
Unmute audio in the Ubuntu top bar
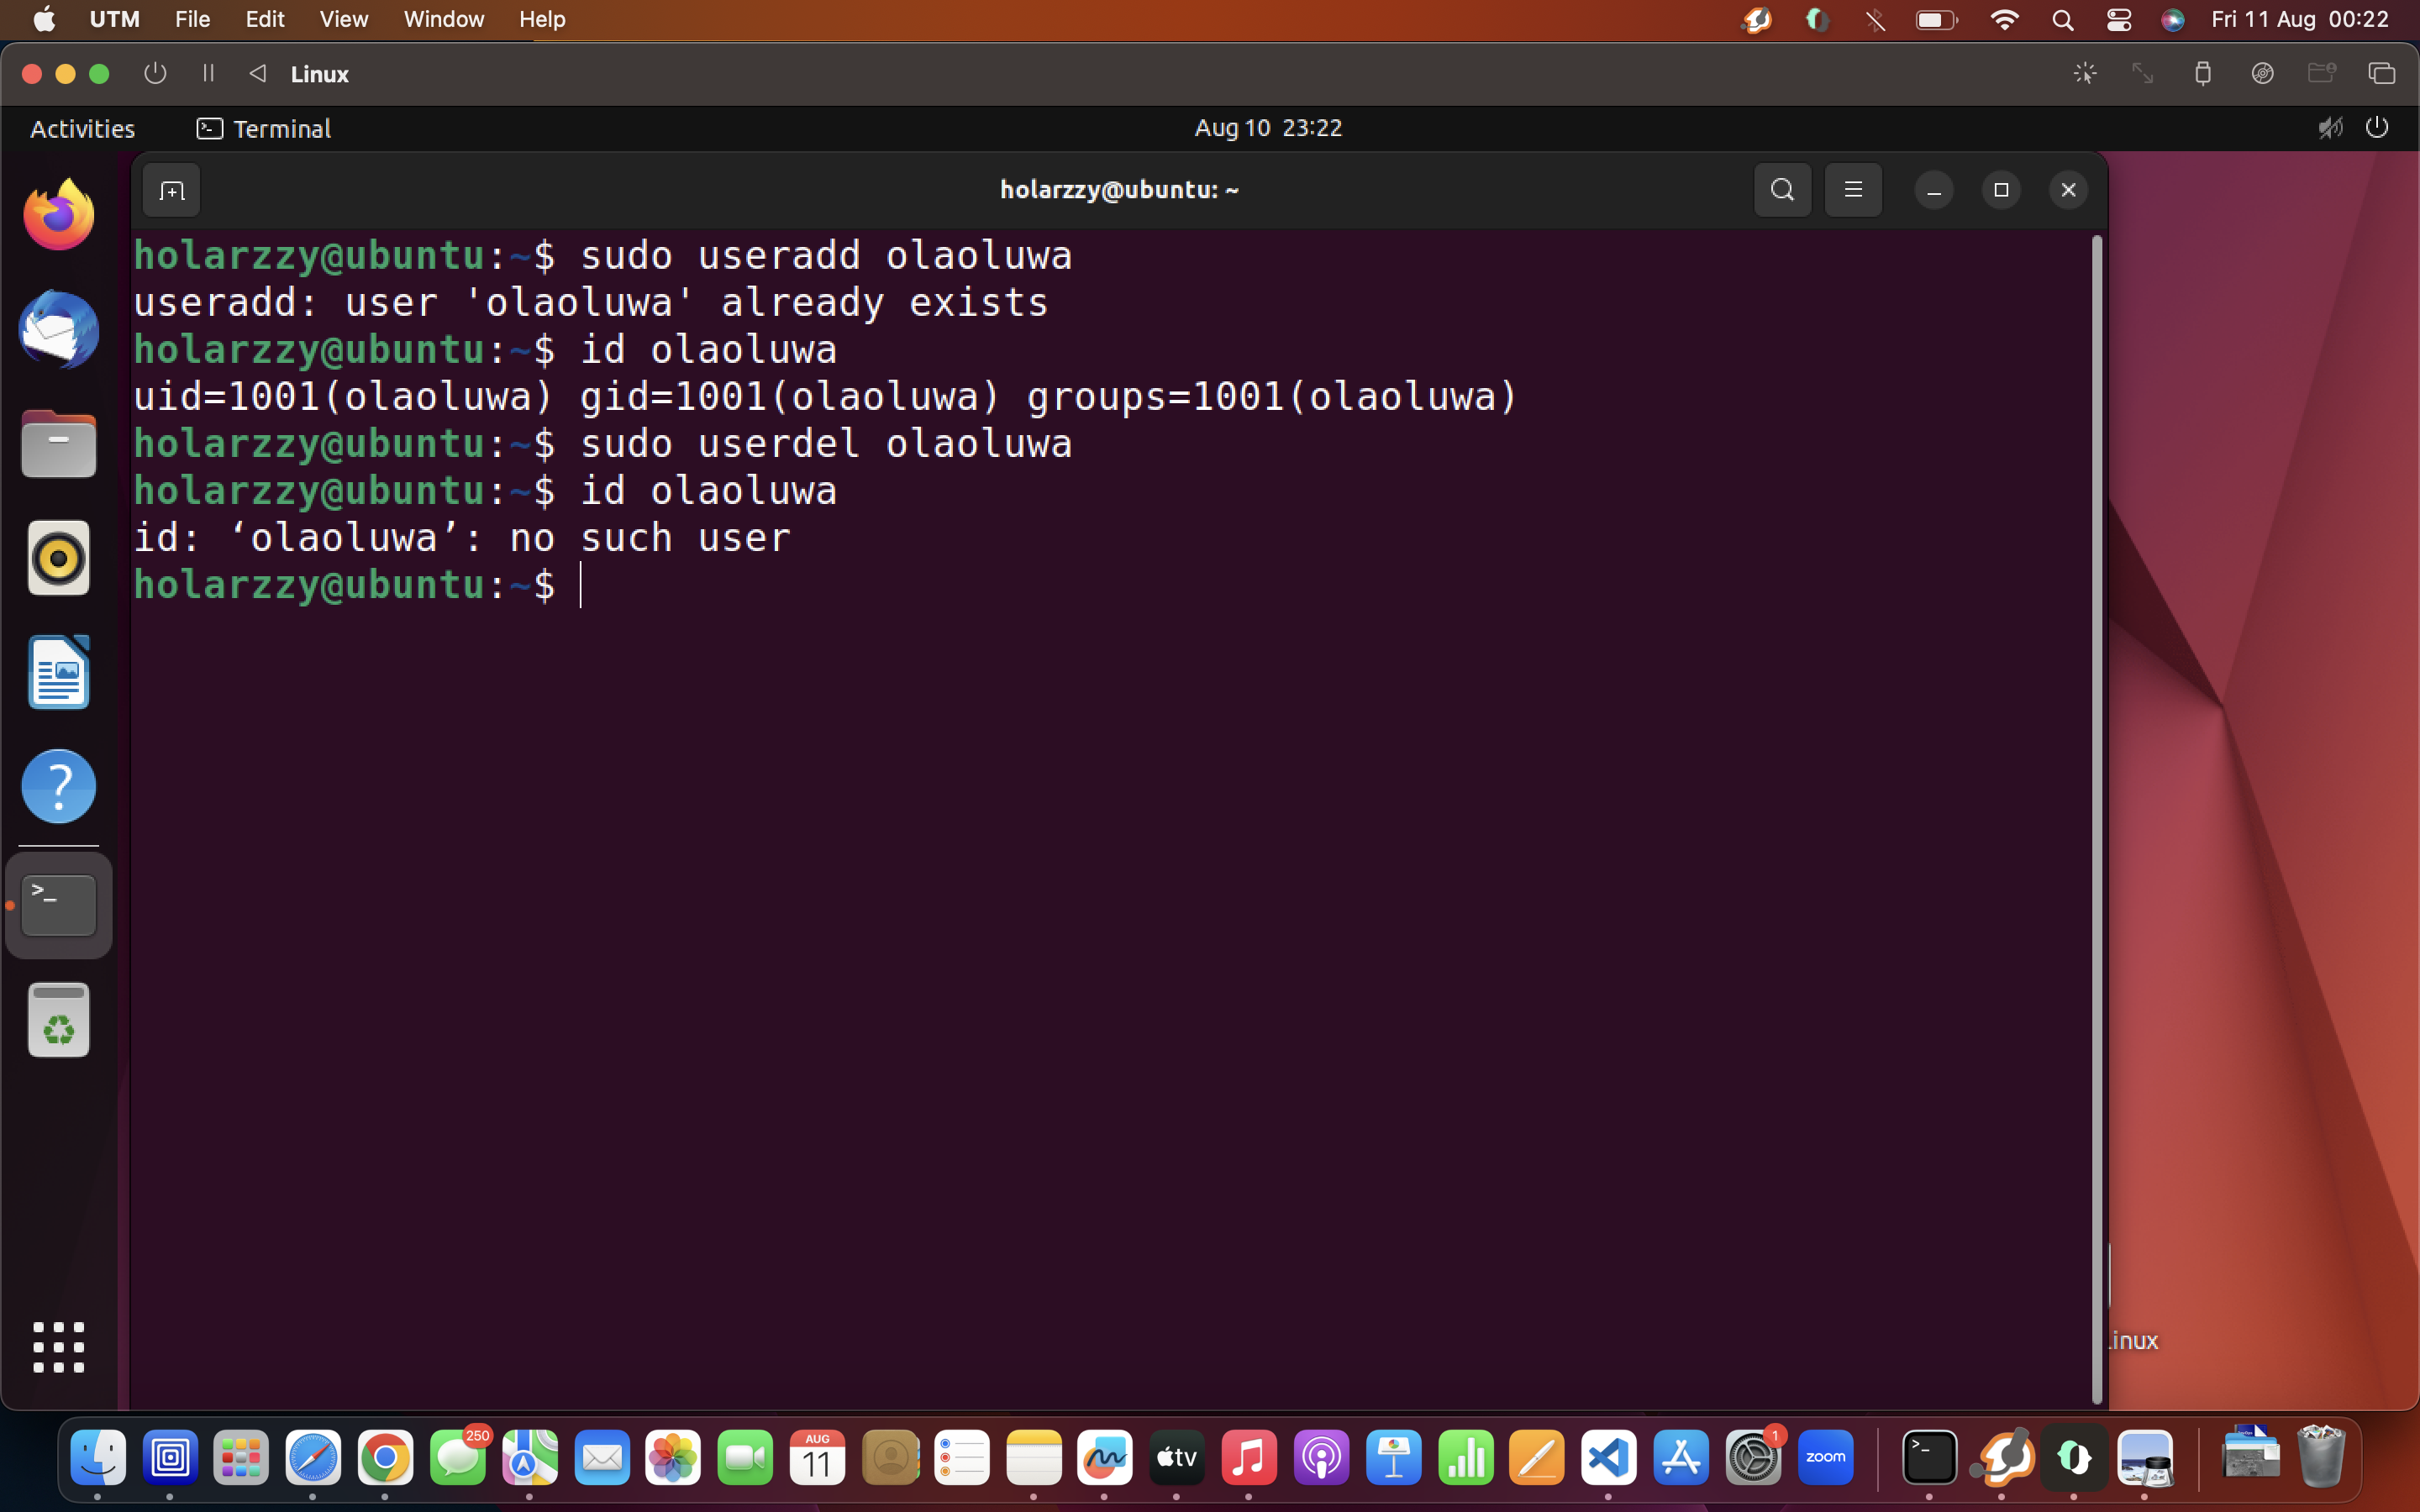point(2329,127)
